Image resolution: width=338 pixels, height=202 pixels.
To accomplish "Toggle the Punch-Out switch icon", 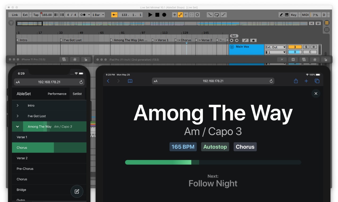I will [224, 15].
